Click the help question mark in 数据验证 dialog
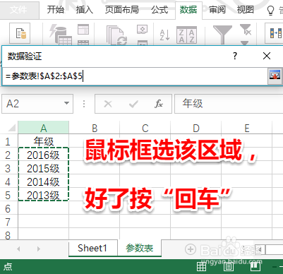The width and height of the screenshot is (283, 274). (x=235, y=56)
